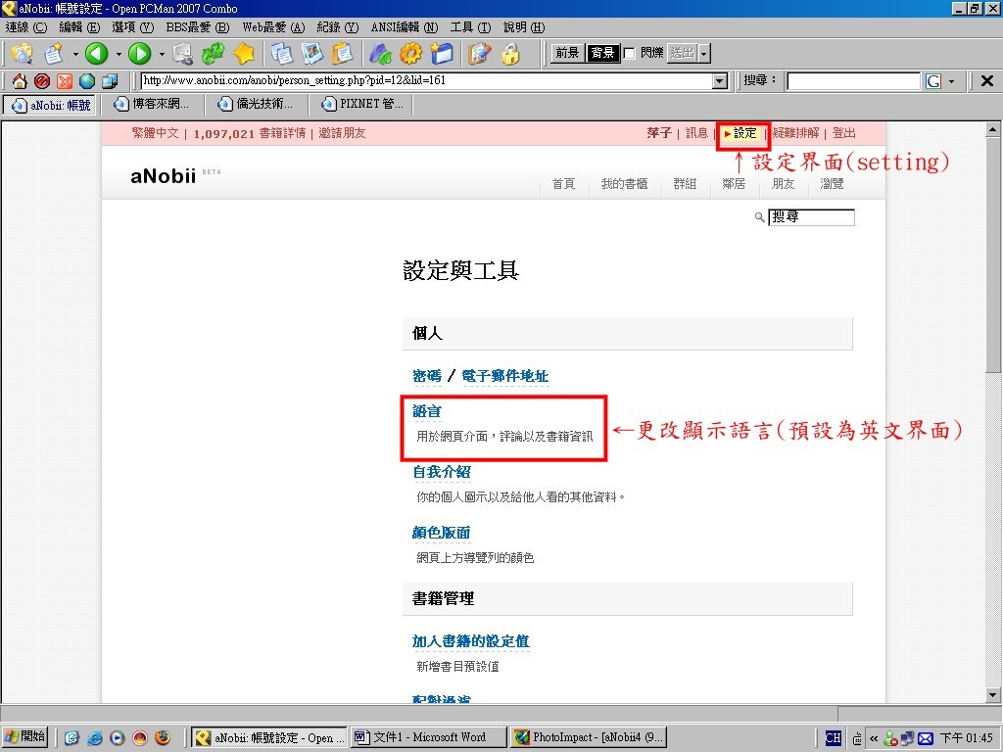Open the forward button history dropdown

pos(162,54)
